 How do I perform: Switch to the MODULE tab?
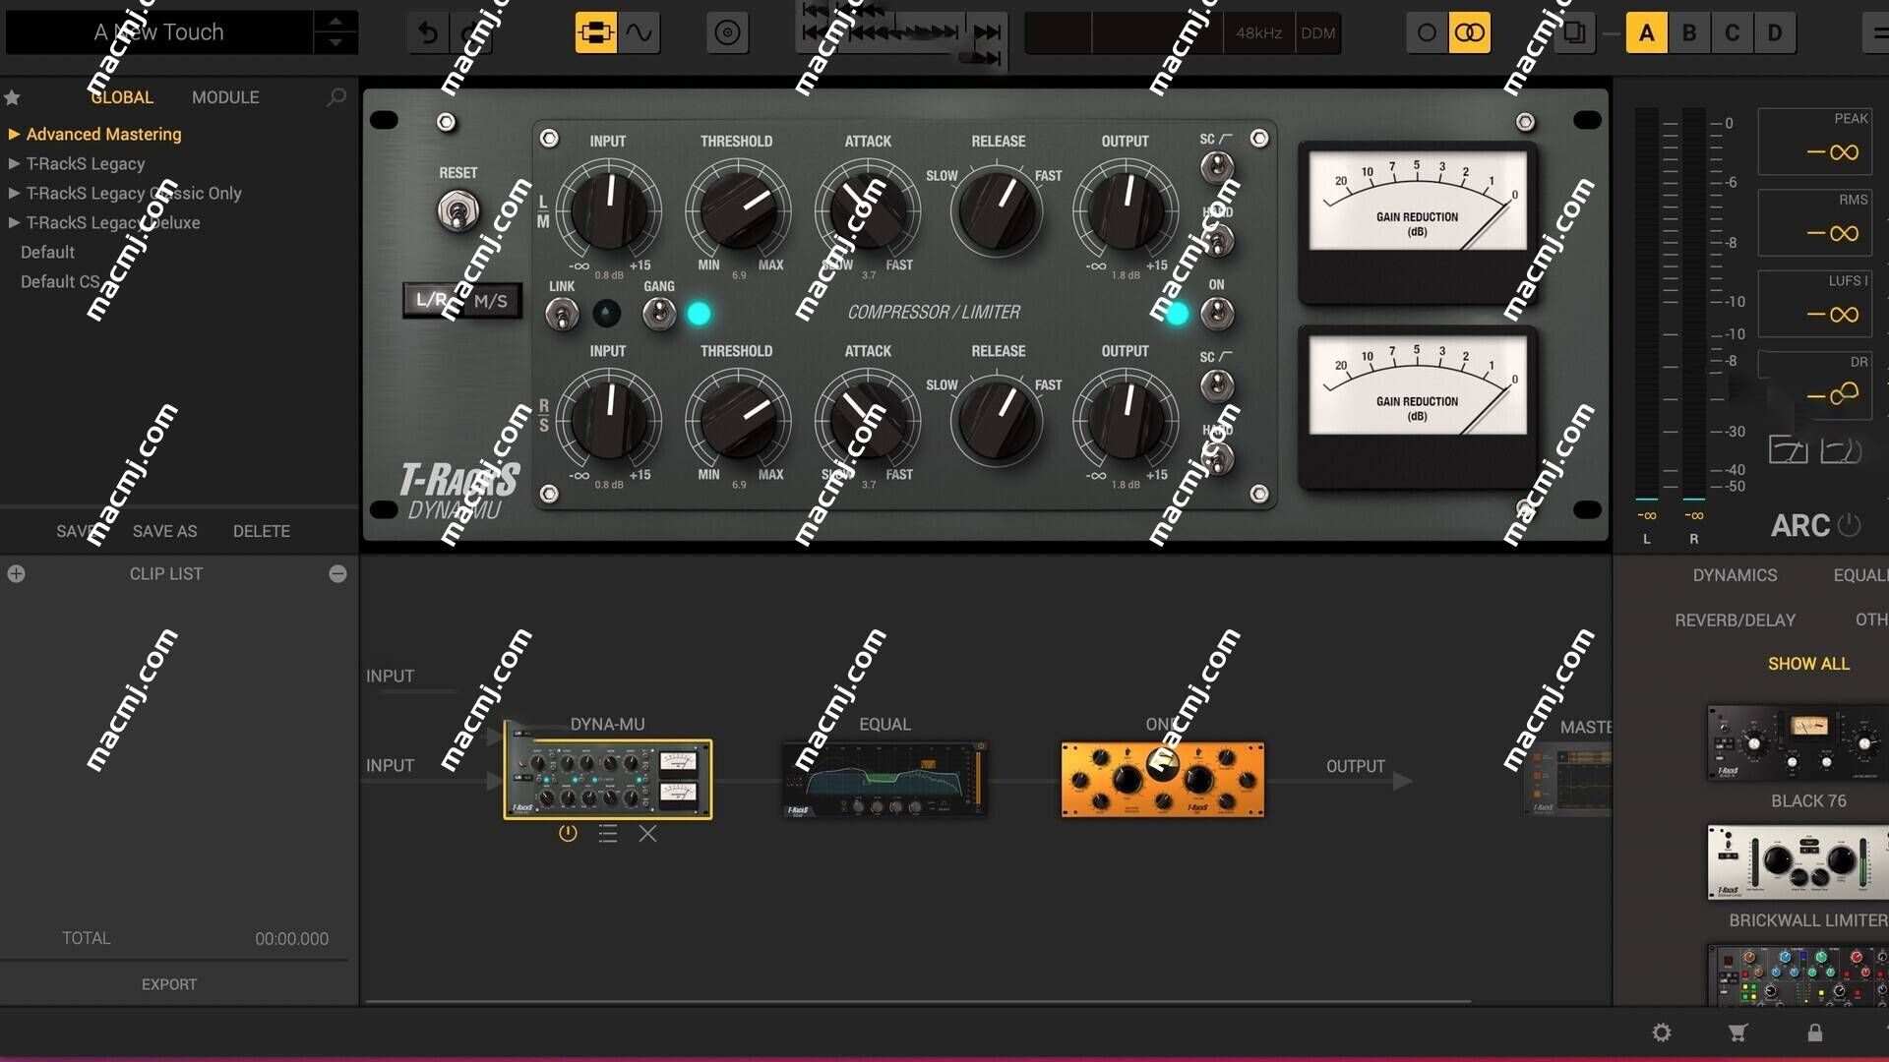click(x=224, y=96)
